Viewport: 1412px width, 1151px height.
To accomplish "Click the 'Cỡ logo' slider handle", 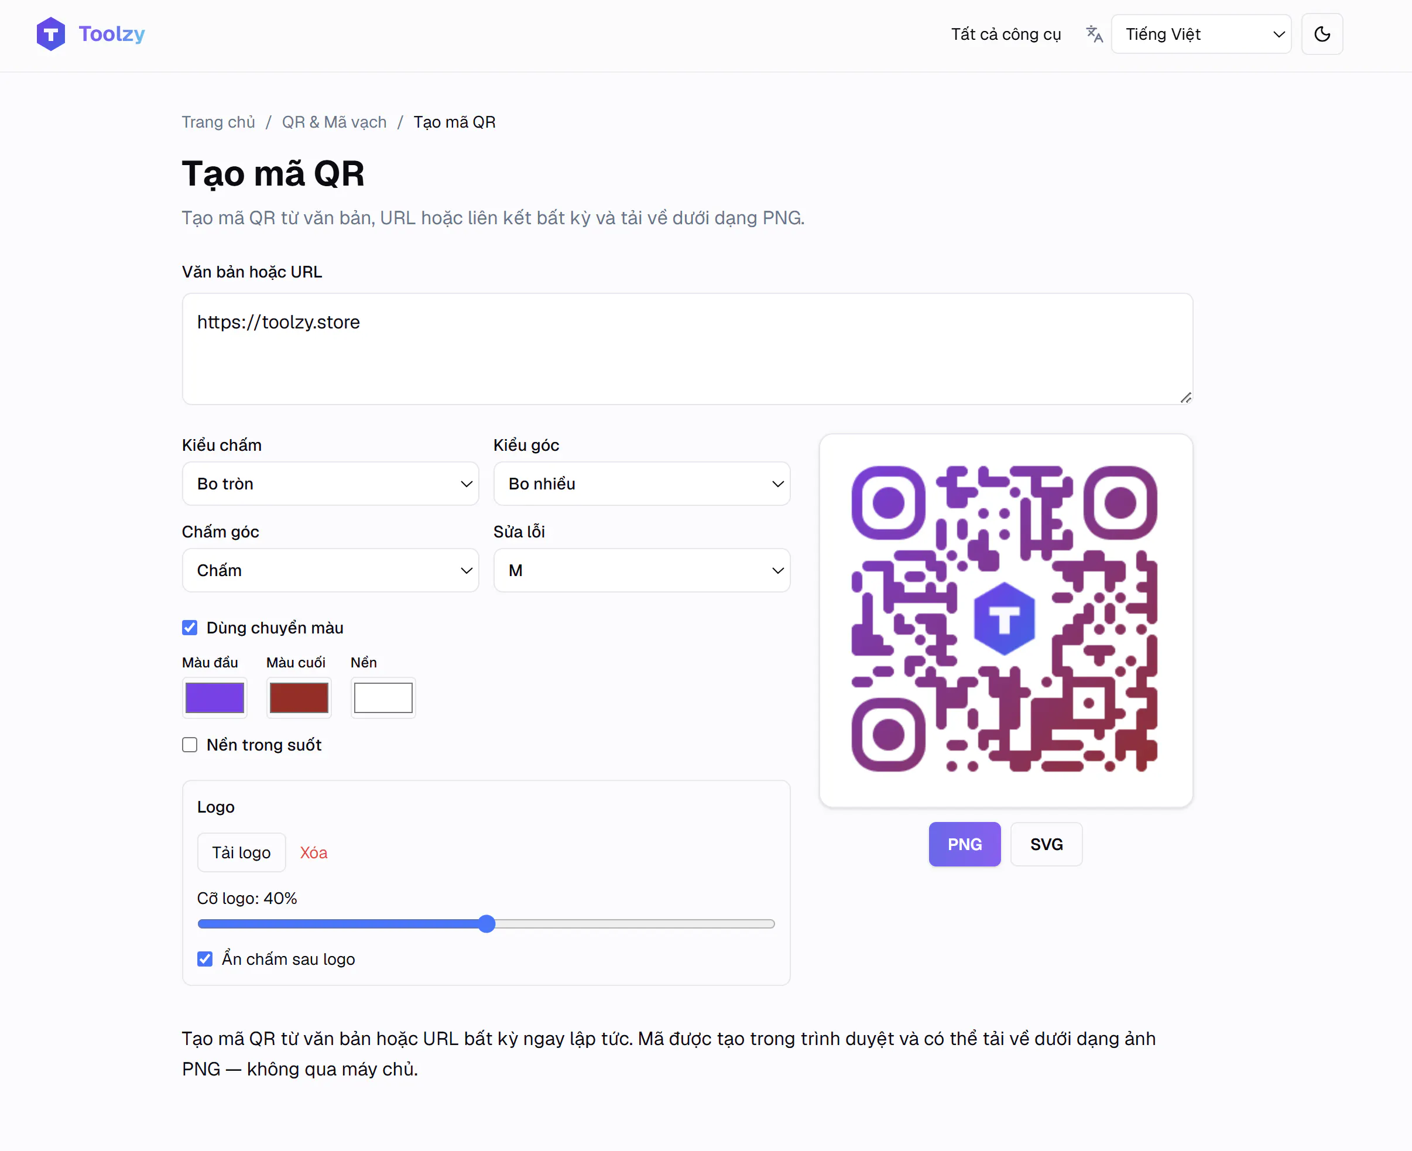I will point(486,924).
